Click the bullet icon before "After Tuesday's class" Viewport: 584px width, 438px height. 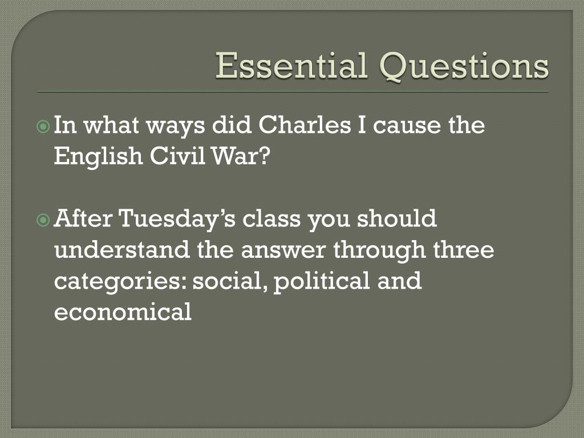pyautogui.click(x=43, y=220)
